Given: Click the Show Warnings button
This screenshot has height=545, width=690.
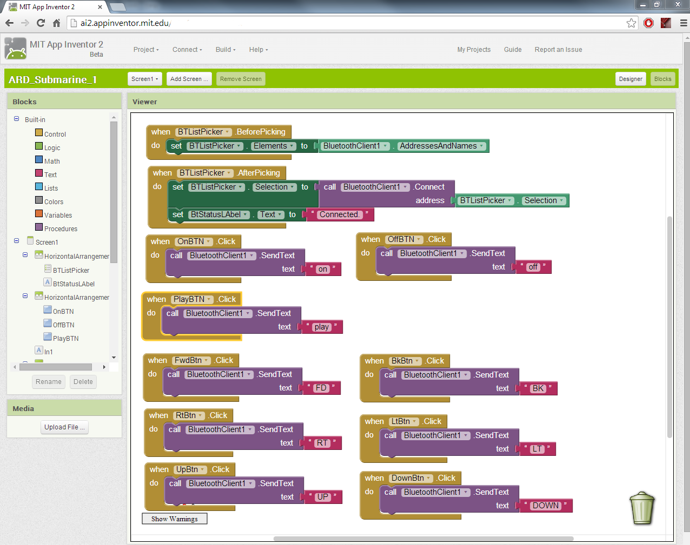Looking at the screenshot, I should pos(175,519).
